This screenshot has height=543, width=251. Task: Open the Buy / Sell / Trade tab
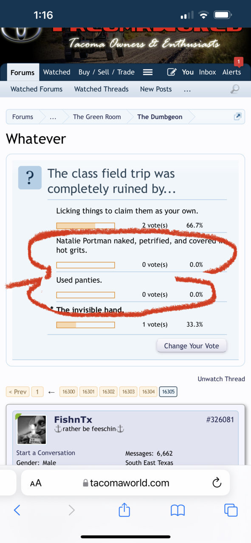pos(106,72)
